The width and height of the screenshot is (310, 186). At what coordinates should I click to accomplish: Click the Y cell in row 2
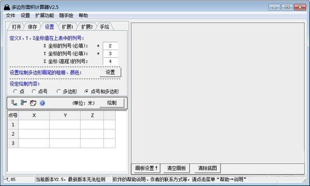65,134
